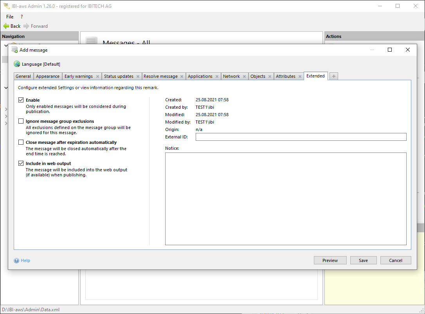Viewport: 425px width, 314px height.
Task: Check Close message after expiration automatically
Action: tap(21, 142)
